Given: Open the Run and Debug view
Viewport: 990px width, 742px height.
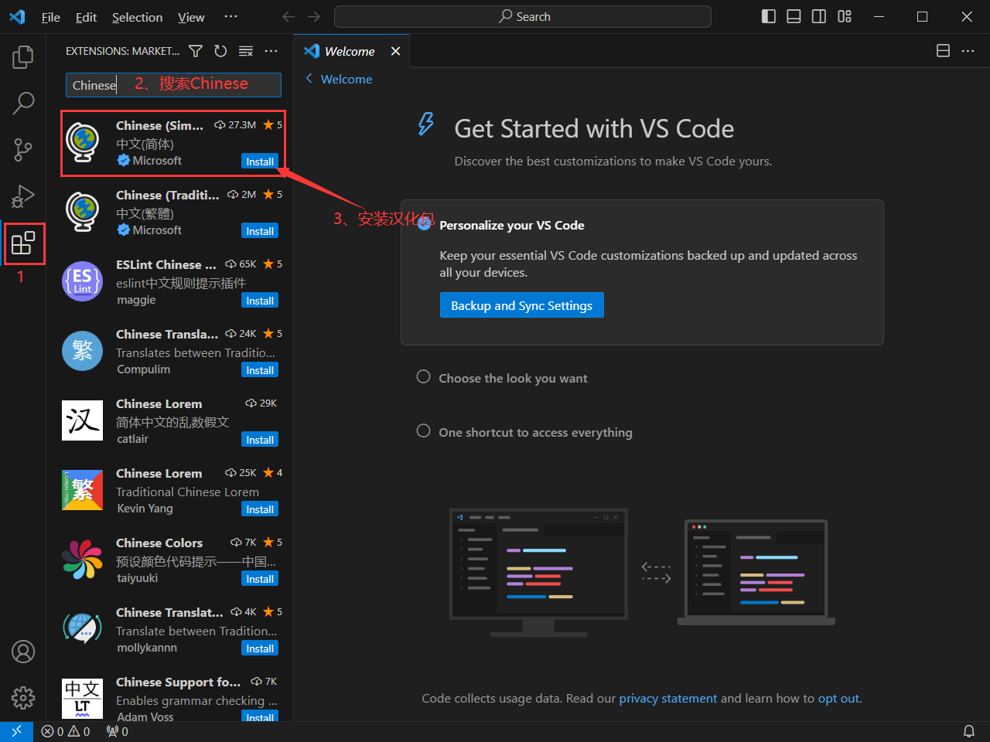Looking at the screenshot, I should click(23, 196).
